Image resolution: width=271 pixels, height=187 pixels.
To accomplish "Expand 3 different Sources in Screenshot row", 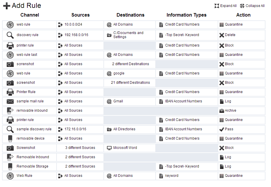I will [80, 148].
